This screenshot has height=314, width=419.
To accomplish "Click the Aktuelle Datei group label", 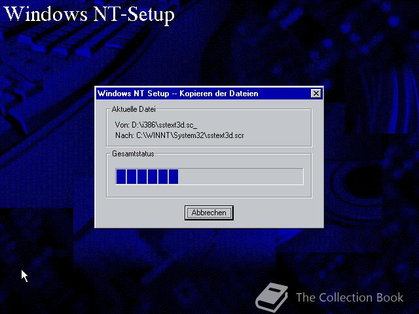I will [x=134, y=109].
